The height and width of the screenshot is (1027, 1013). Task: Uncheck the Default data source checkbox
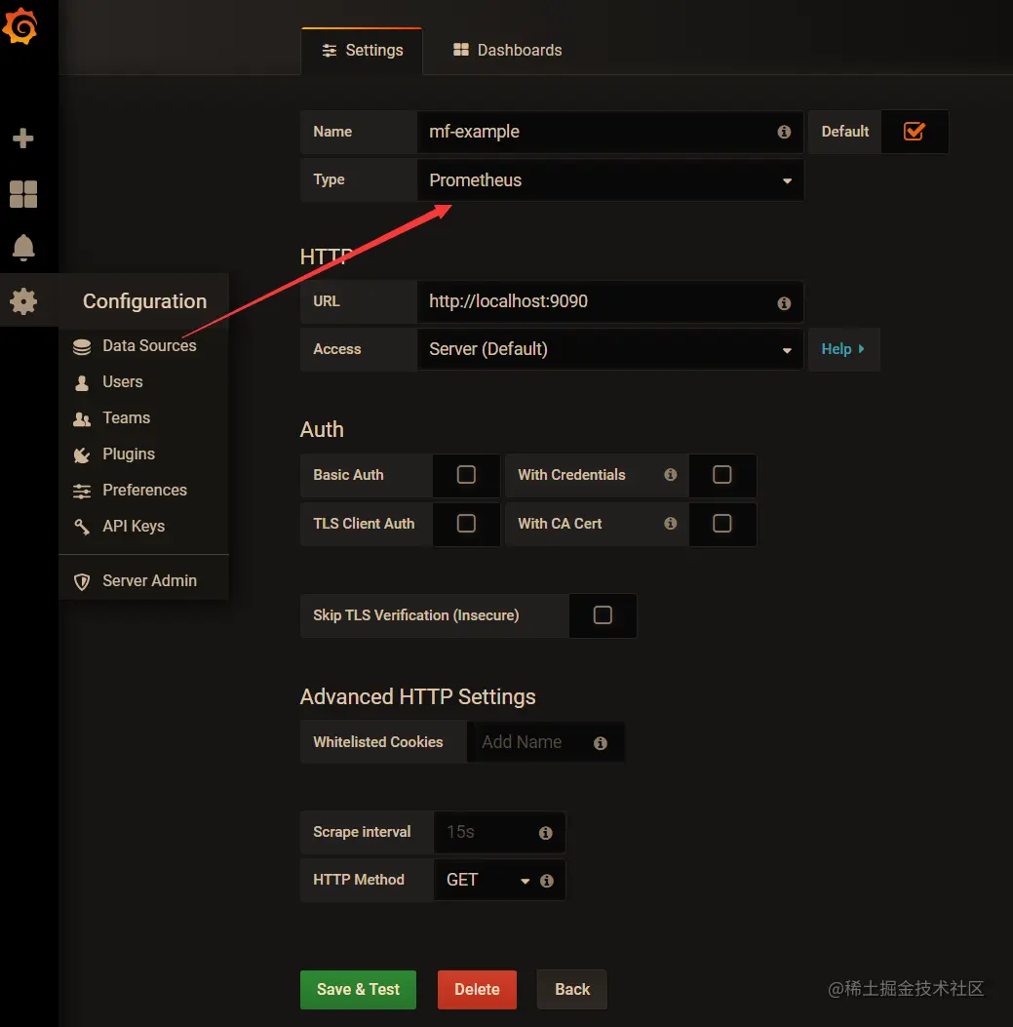pyautogui.click(x=915, y=131)
